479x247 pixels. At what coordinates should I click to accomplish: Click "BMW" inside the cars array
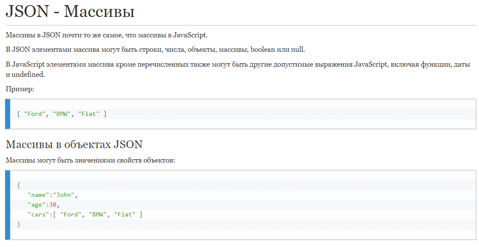(x=98, y=215)
